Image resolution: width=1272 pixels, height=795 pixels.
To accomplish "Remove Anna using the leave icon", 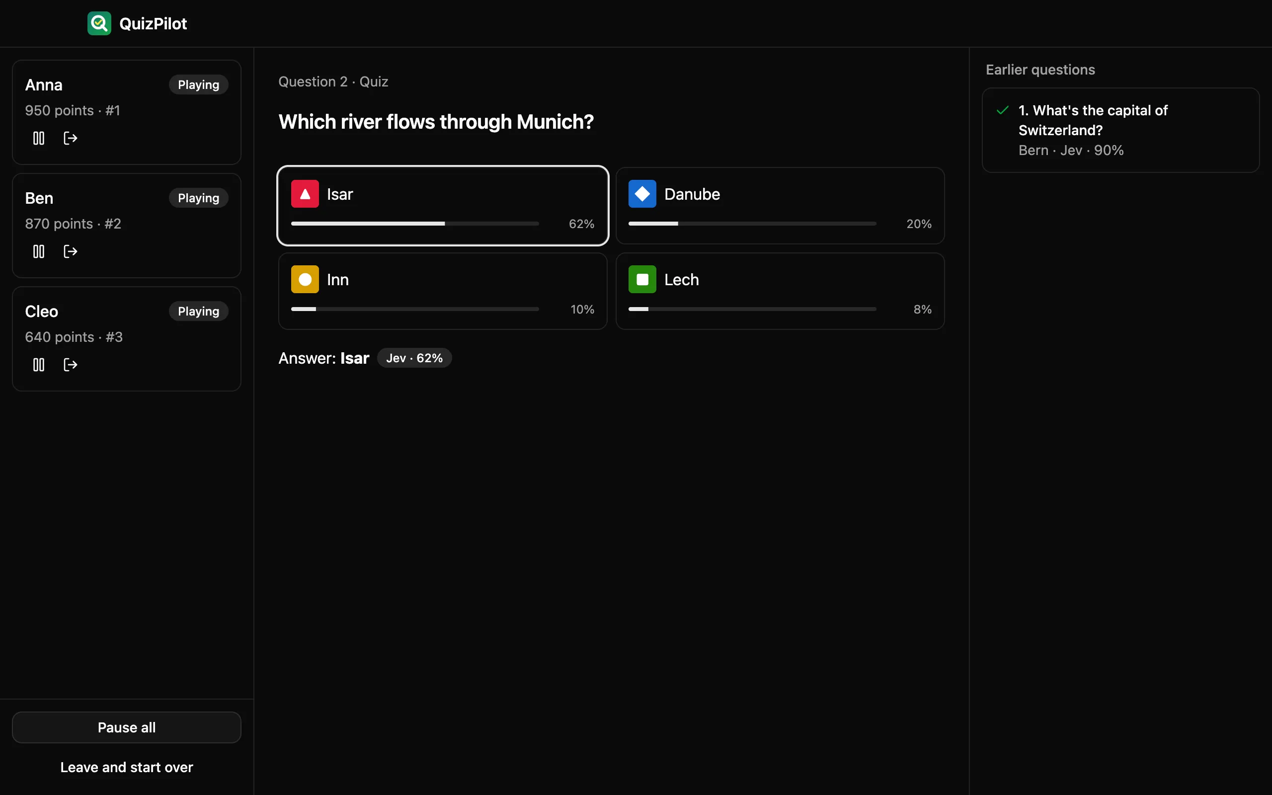I will [71, 138].
